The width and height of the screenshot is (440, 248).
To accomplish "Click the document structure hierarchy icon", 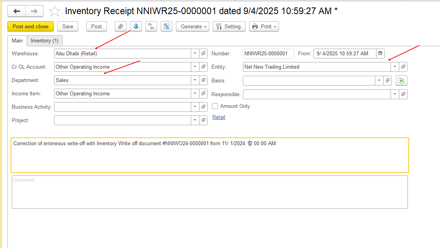I will [x=166, y=26].
